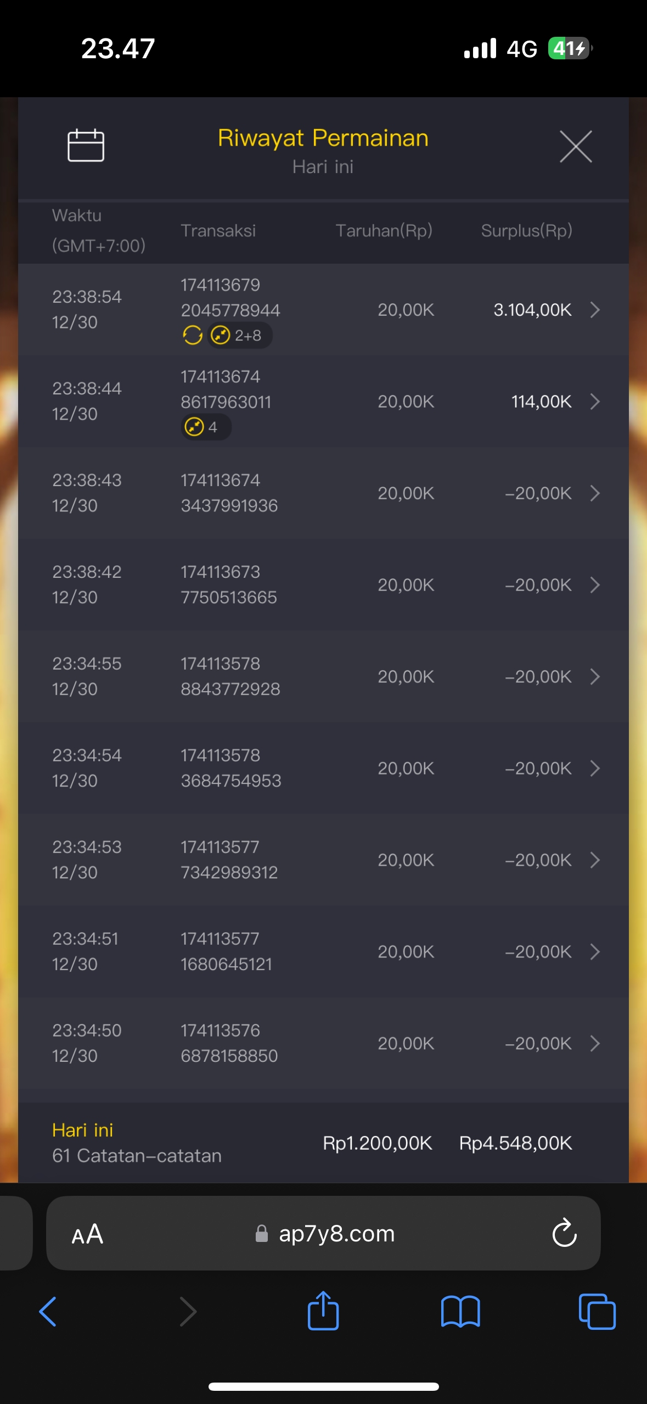Viewport: 647px width, 1404px height.
Task: Go back with Safari back arrow
Action: tap(48, 1311)
